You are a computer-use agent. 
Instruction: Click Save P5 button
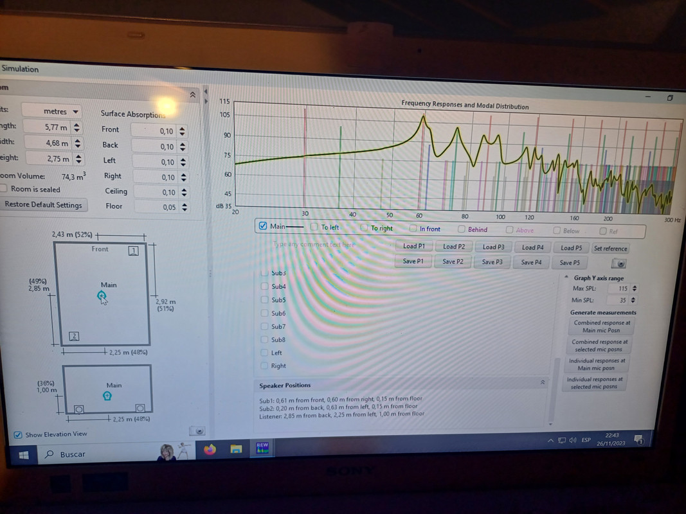(570, 263)
